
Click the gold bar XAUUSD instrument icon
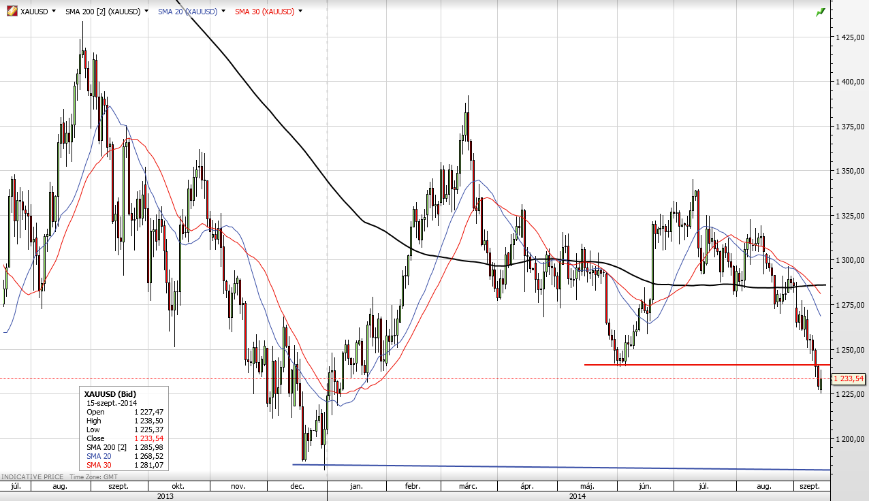pyautogui.click(x=12, y=12)
